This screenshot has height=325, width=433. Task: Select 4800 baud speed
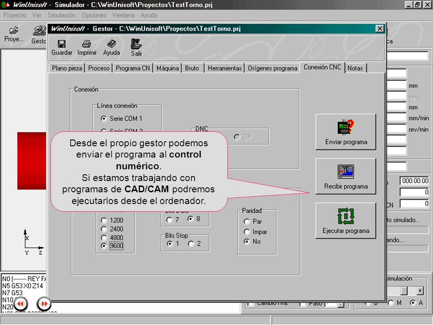coord(112,238)
